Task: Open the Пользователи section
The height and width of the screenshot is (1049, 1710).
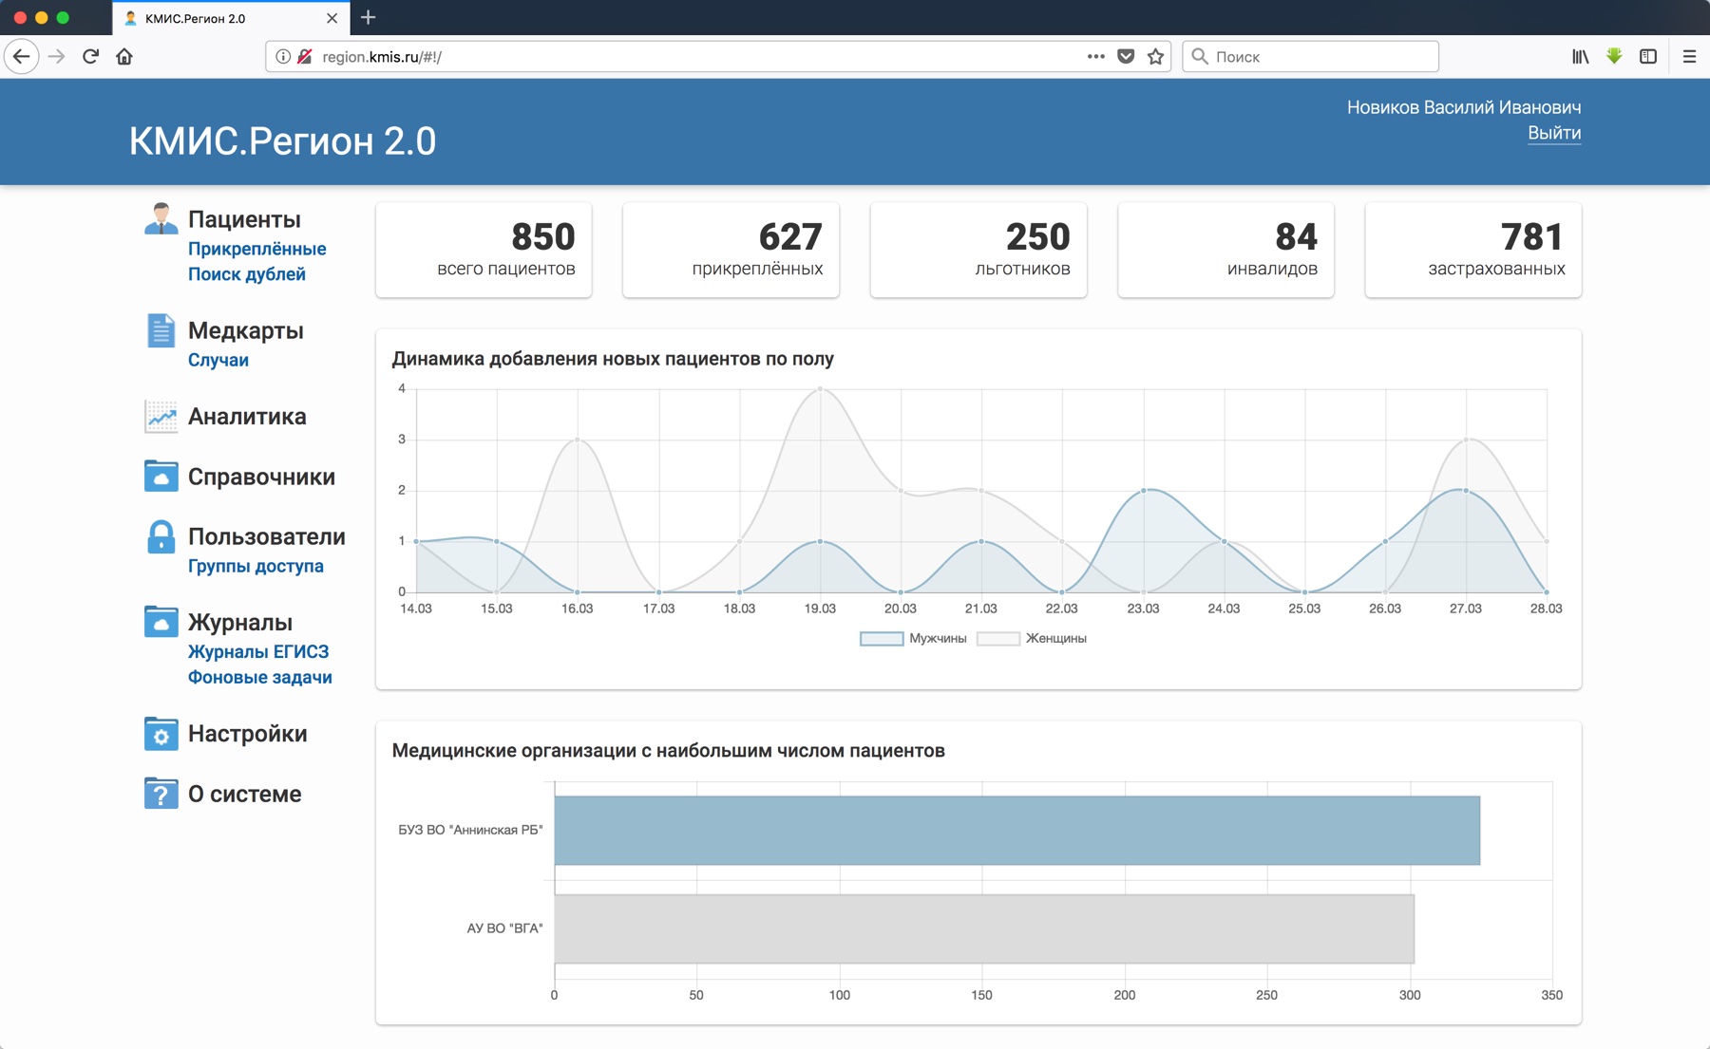Action: click(267, 536)
